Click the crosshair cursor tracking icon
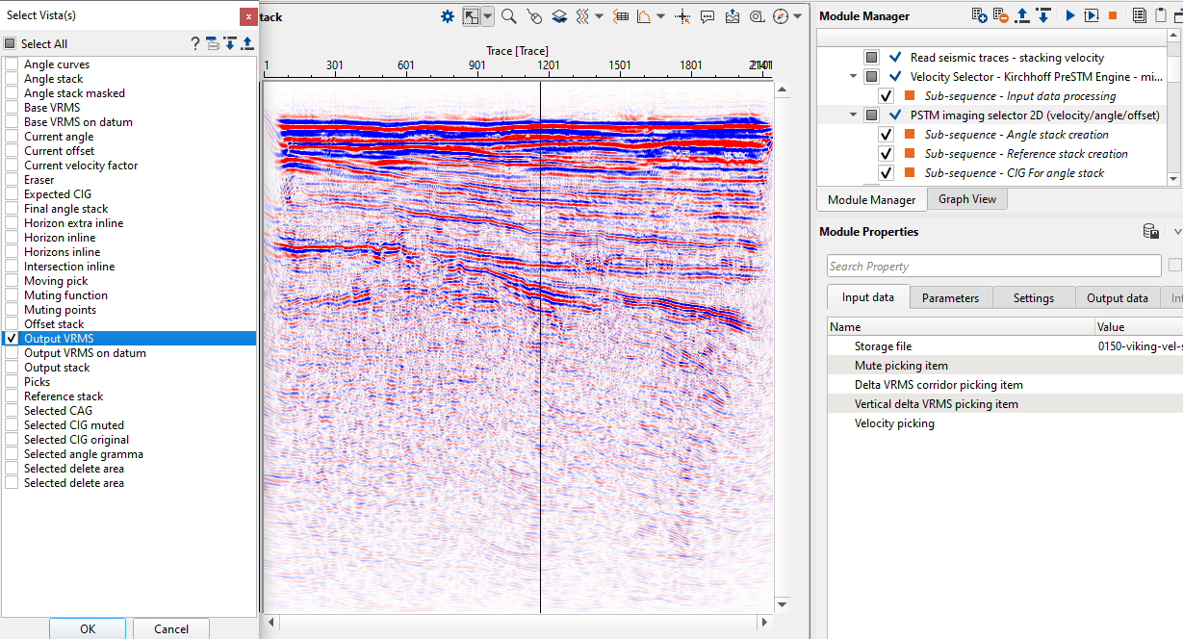This screenshot has width=1183, height=639. (x=682, y=16)
